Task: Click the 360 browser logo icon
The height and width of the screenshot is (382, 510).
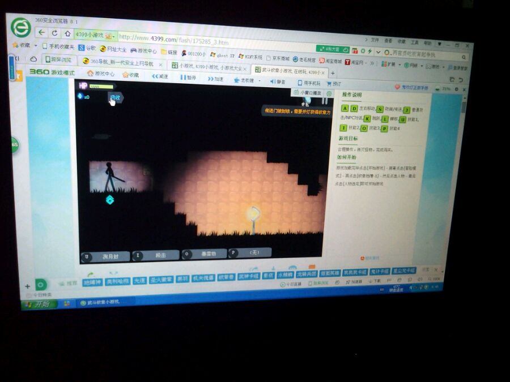Action: 21,27
